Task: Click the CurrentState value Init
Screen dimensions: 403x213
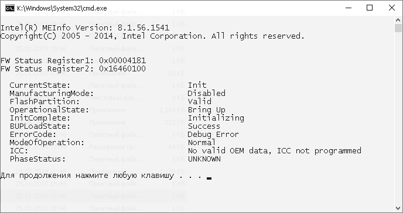Action: [197, 85]
